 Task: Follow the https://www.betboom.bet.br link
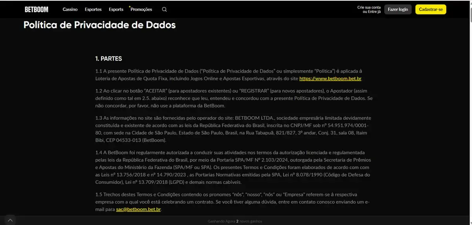coord(330,79)
